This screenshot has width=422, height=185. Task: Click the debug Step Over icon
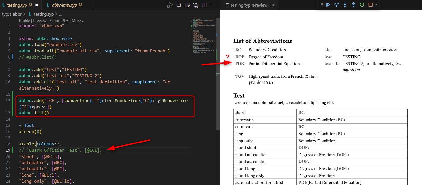click(x=337, y=5)
